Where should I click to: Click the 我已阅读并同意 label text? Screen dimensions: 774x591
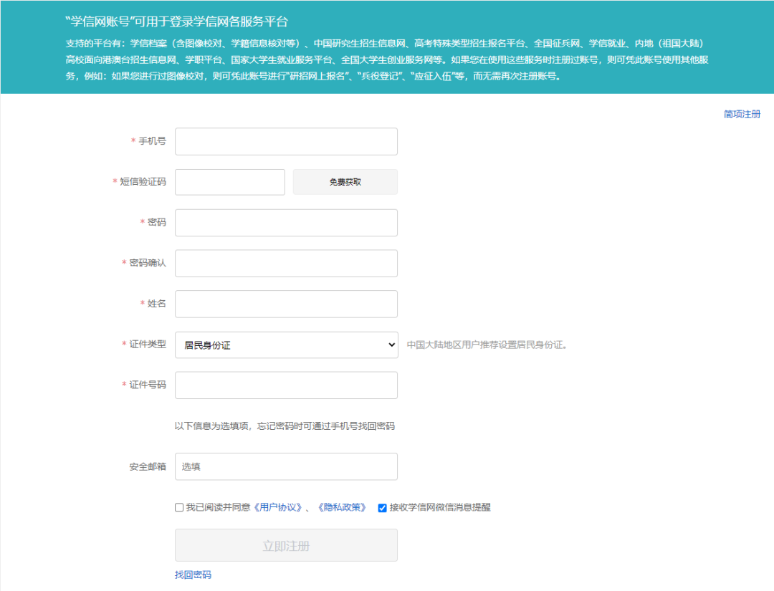218,507
